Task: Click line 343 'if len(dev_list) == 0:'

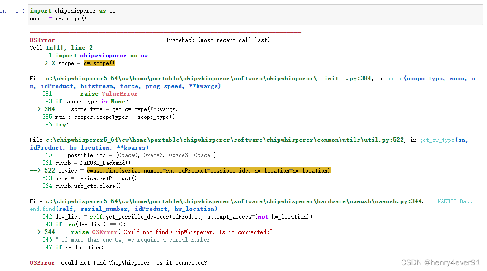Action: (90, 224)
